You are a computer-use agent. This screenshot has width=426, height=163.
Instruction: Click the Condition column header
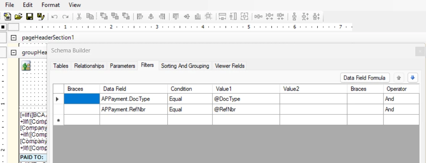[190, 89]
